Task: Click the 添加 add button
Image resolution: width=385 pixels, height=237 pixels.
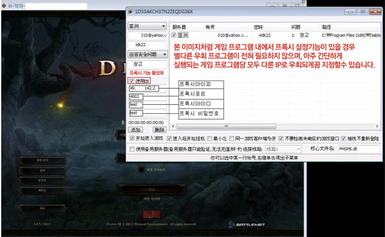Action: [136, 130]
